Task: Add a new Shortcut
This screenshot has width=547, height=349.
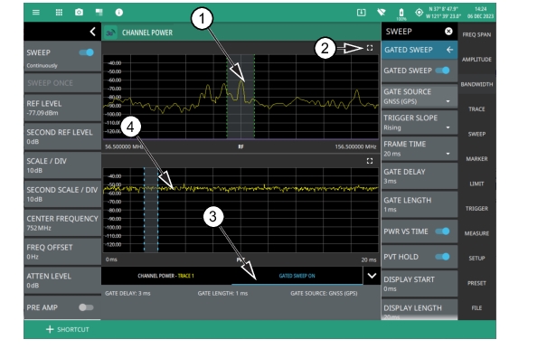Action: [68, 329]
